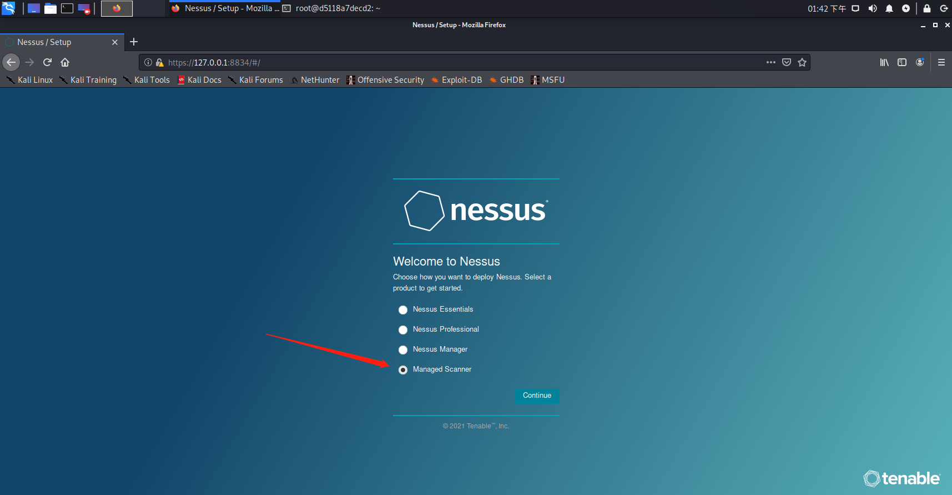Launch the terminal emulator panel icon
Screen dimensions: 952x495
click(67, 8)
